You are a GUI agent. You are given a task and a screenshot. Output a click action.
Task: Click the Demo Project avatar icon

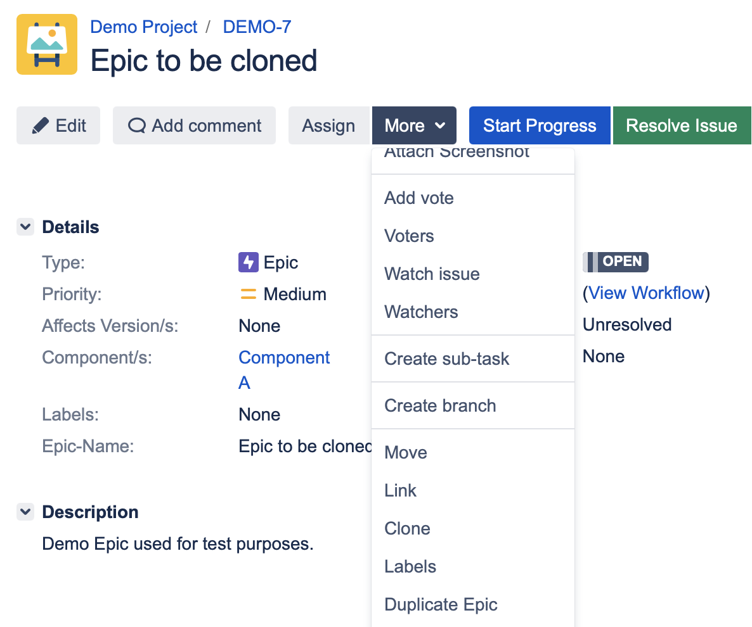point(47,44)
